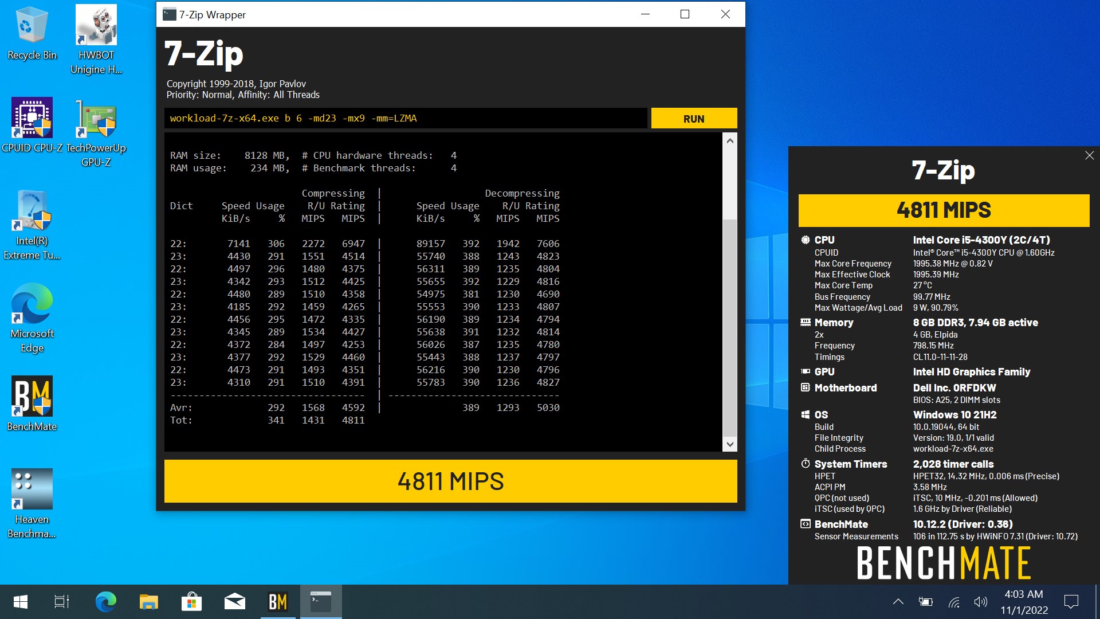Screen dimensions: 1100x619
Task: Close the 7-Zip Wrapper window
Action: pyautogui.click(x=725, y=14)
